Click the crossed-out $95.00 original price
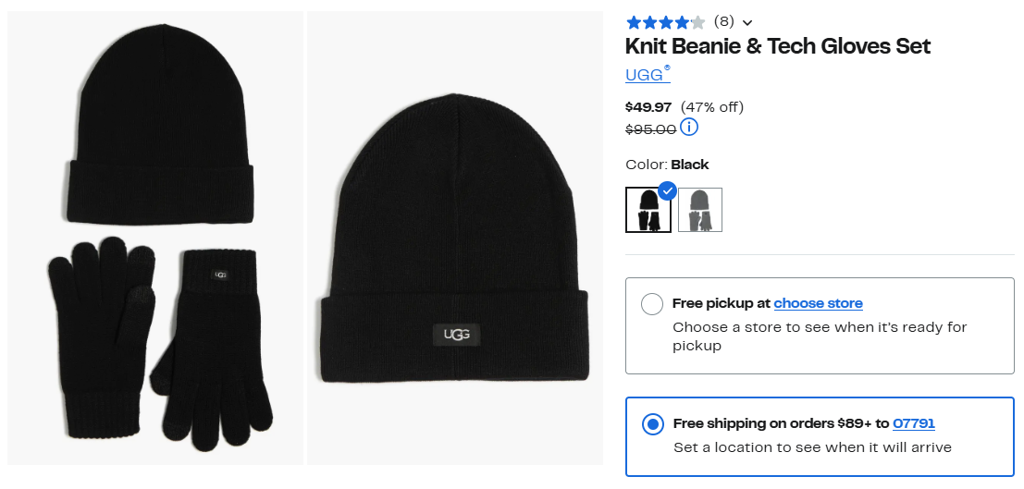 pos(650,129)
